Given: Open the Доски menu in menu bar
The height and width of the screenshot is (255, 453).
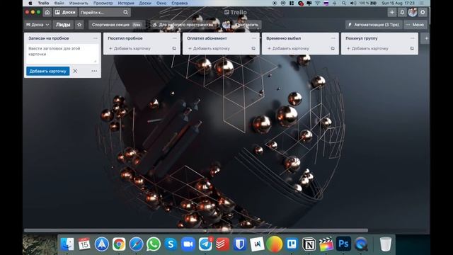Looking at the screenshot, I should (x=145, y=3).
